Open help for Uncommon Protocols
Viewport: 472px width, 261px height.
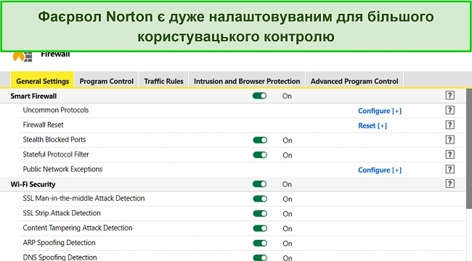[x=449, y=110]
